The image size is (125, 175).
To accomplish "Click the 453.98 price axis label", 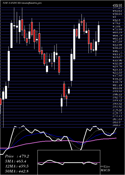I will (x=118, y=45).
